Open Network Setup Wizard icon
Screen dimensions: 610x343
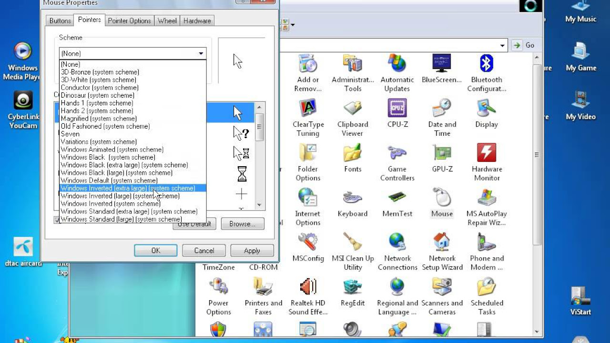coord(442,242)
